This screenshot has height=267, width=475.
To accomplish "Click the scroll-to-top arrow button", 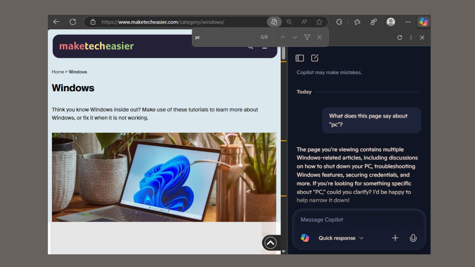I will [x=270, y=243].
